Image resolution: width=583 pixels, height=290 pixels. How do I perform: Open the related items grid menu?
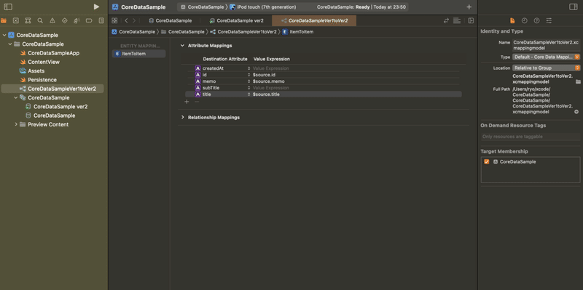pyautogui.click(x=114, y=21)
